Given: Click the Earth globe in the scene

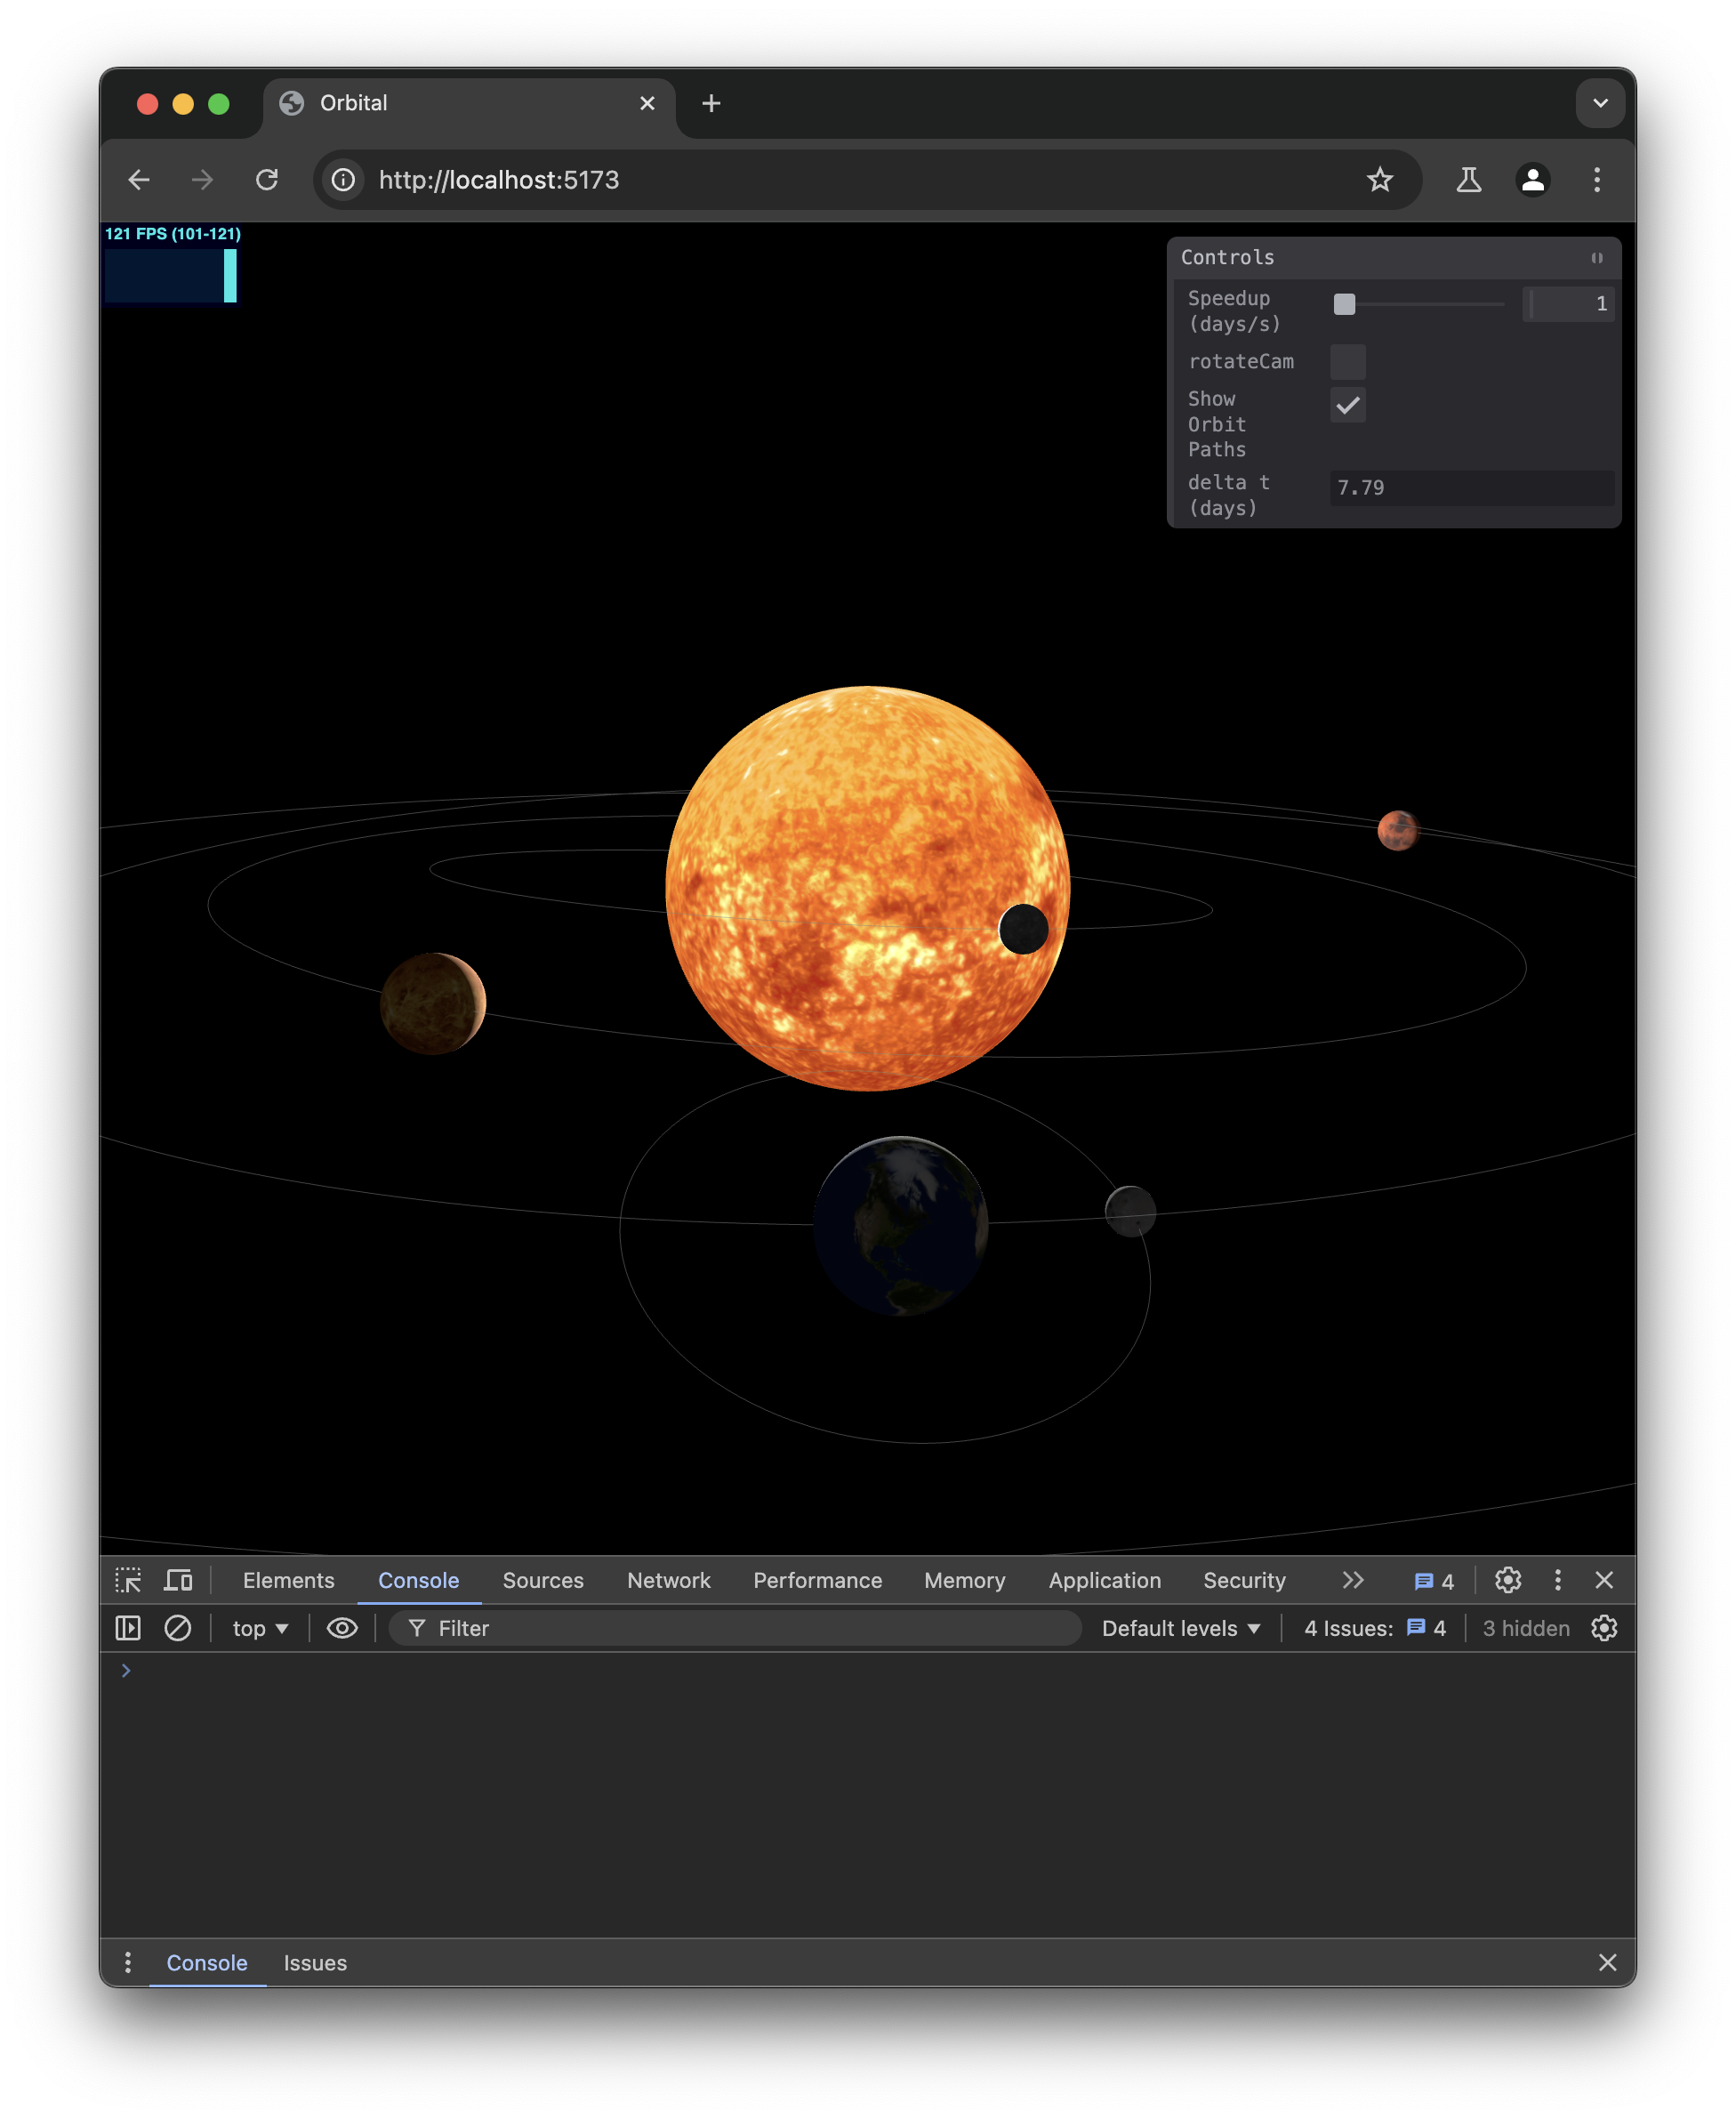Looking at the screenshot, I should point(901,1225).
